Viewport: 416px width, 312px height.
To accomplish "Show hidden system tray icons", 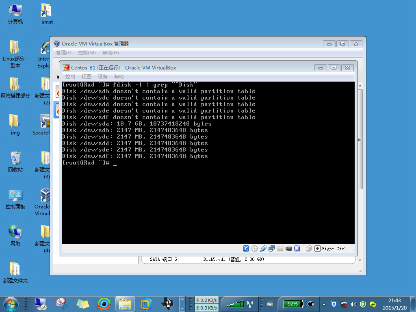I will (x=324, y=304).
